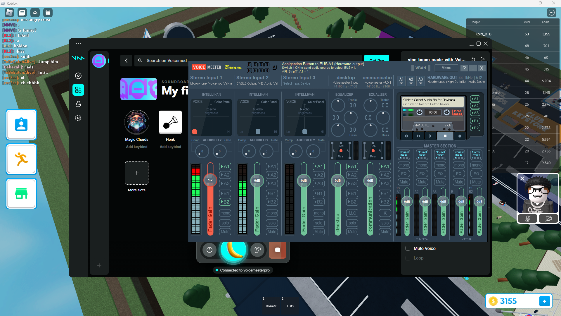The width and height of the screenshot is (561, 316).
Task: Play the Honk sound
Action: 170,122
